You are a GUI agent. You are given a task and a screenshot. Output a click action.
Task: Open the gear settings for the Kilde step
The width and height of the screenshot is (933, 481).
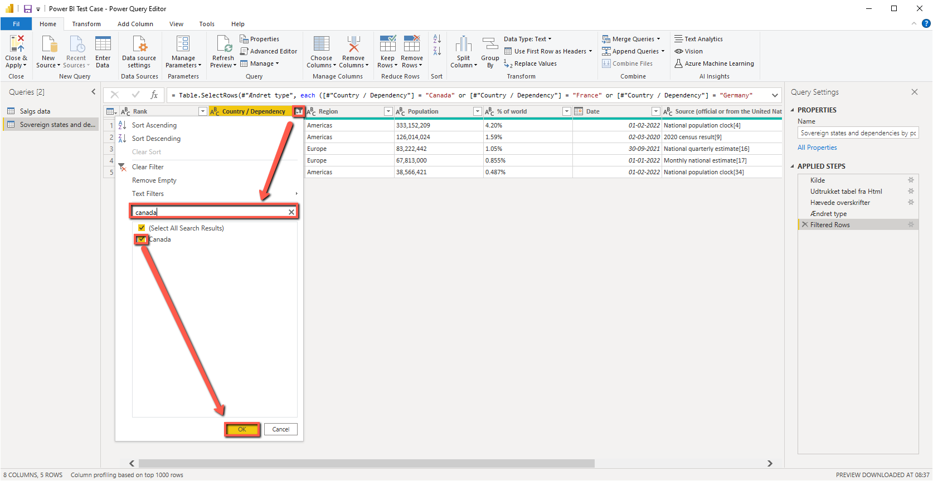pyautogui.click(x=911, y=180)
